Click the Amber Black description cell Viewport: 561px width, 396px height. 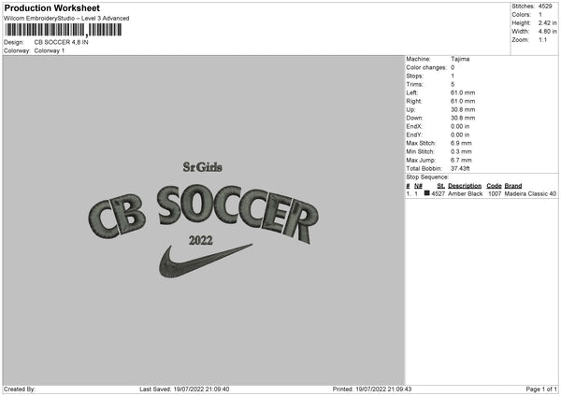[465, 193]
